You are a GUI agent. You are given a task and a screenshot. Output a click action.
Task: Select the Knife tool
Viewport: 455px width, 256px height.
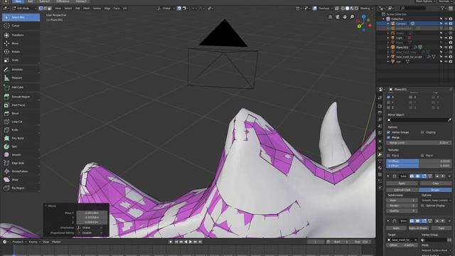pos(21,130)
